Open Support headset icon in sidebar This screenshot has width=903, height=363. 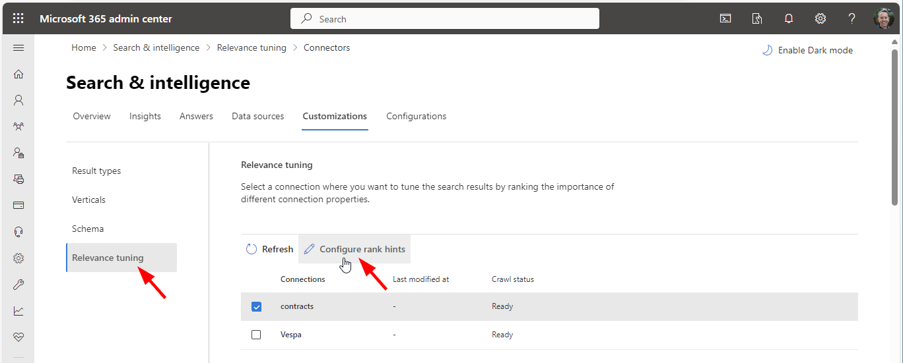click(x=18, y=231)
